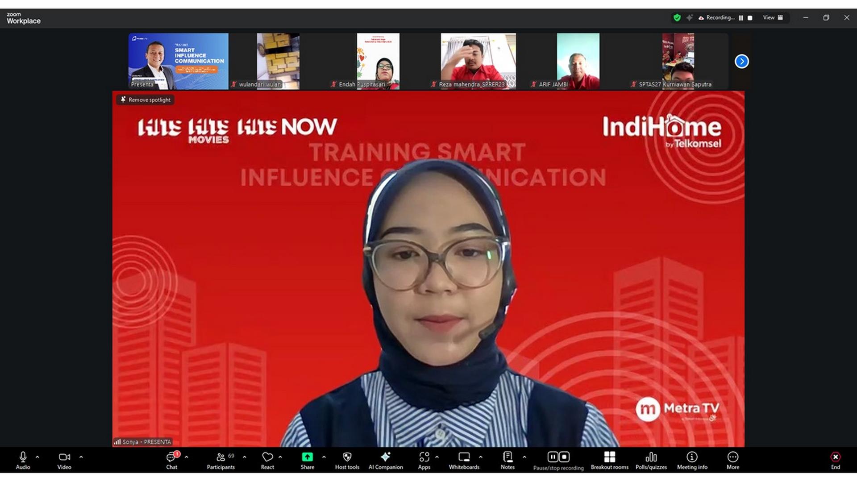Open the More options menu
The height and width of the screenshot is (482, 857).
(x=733, y=460)
